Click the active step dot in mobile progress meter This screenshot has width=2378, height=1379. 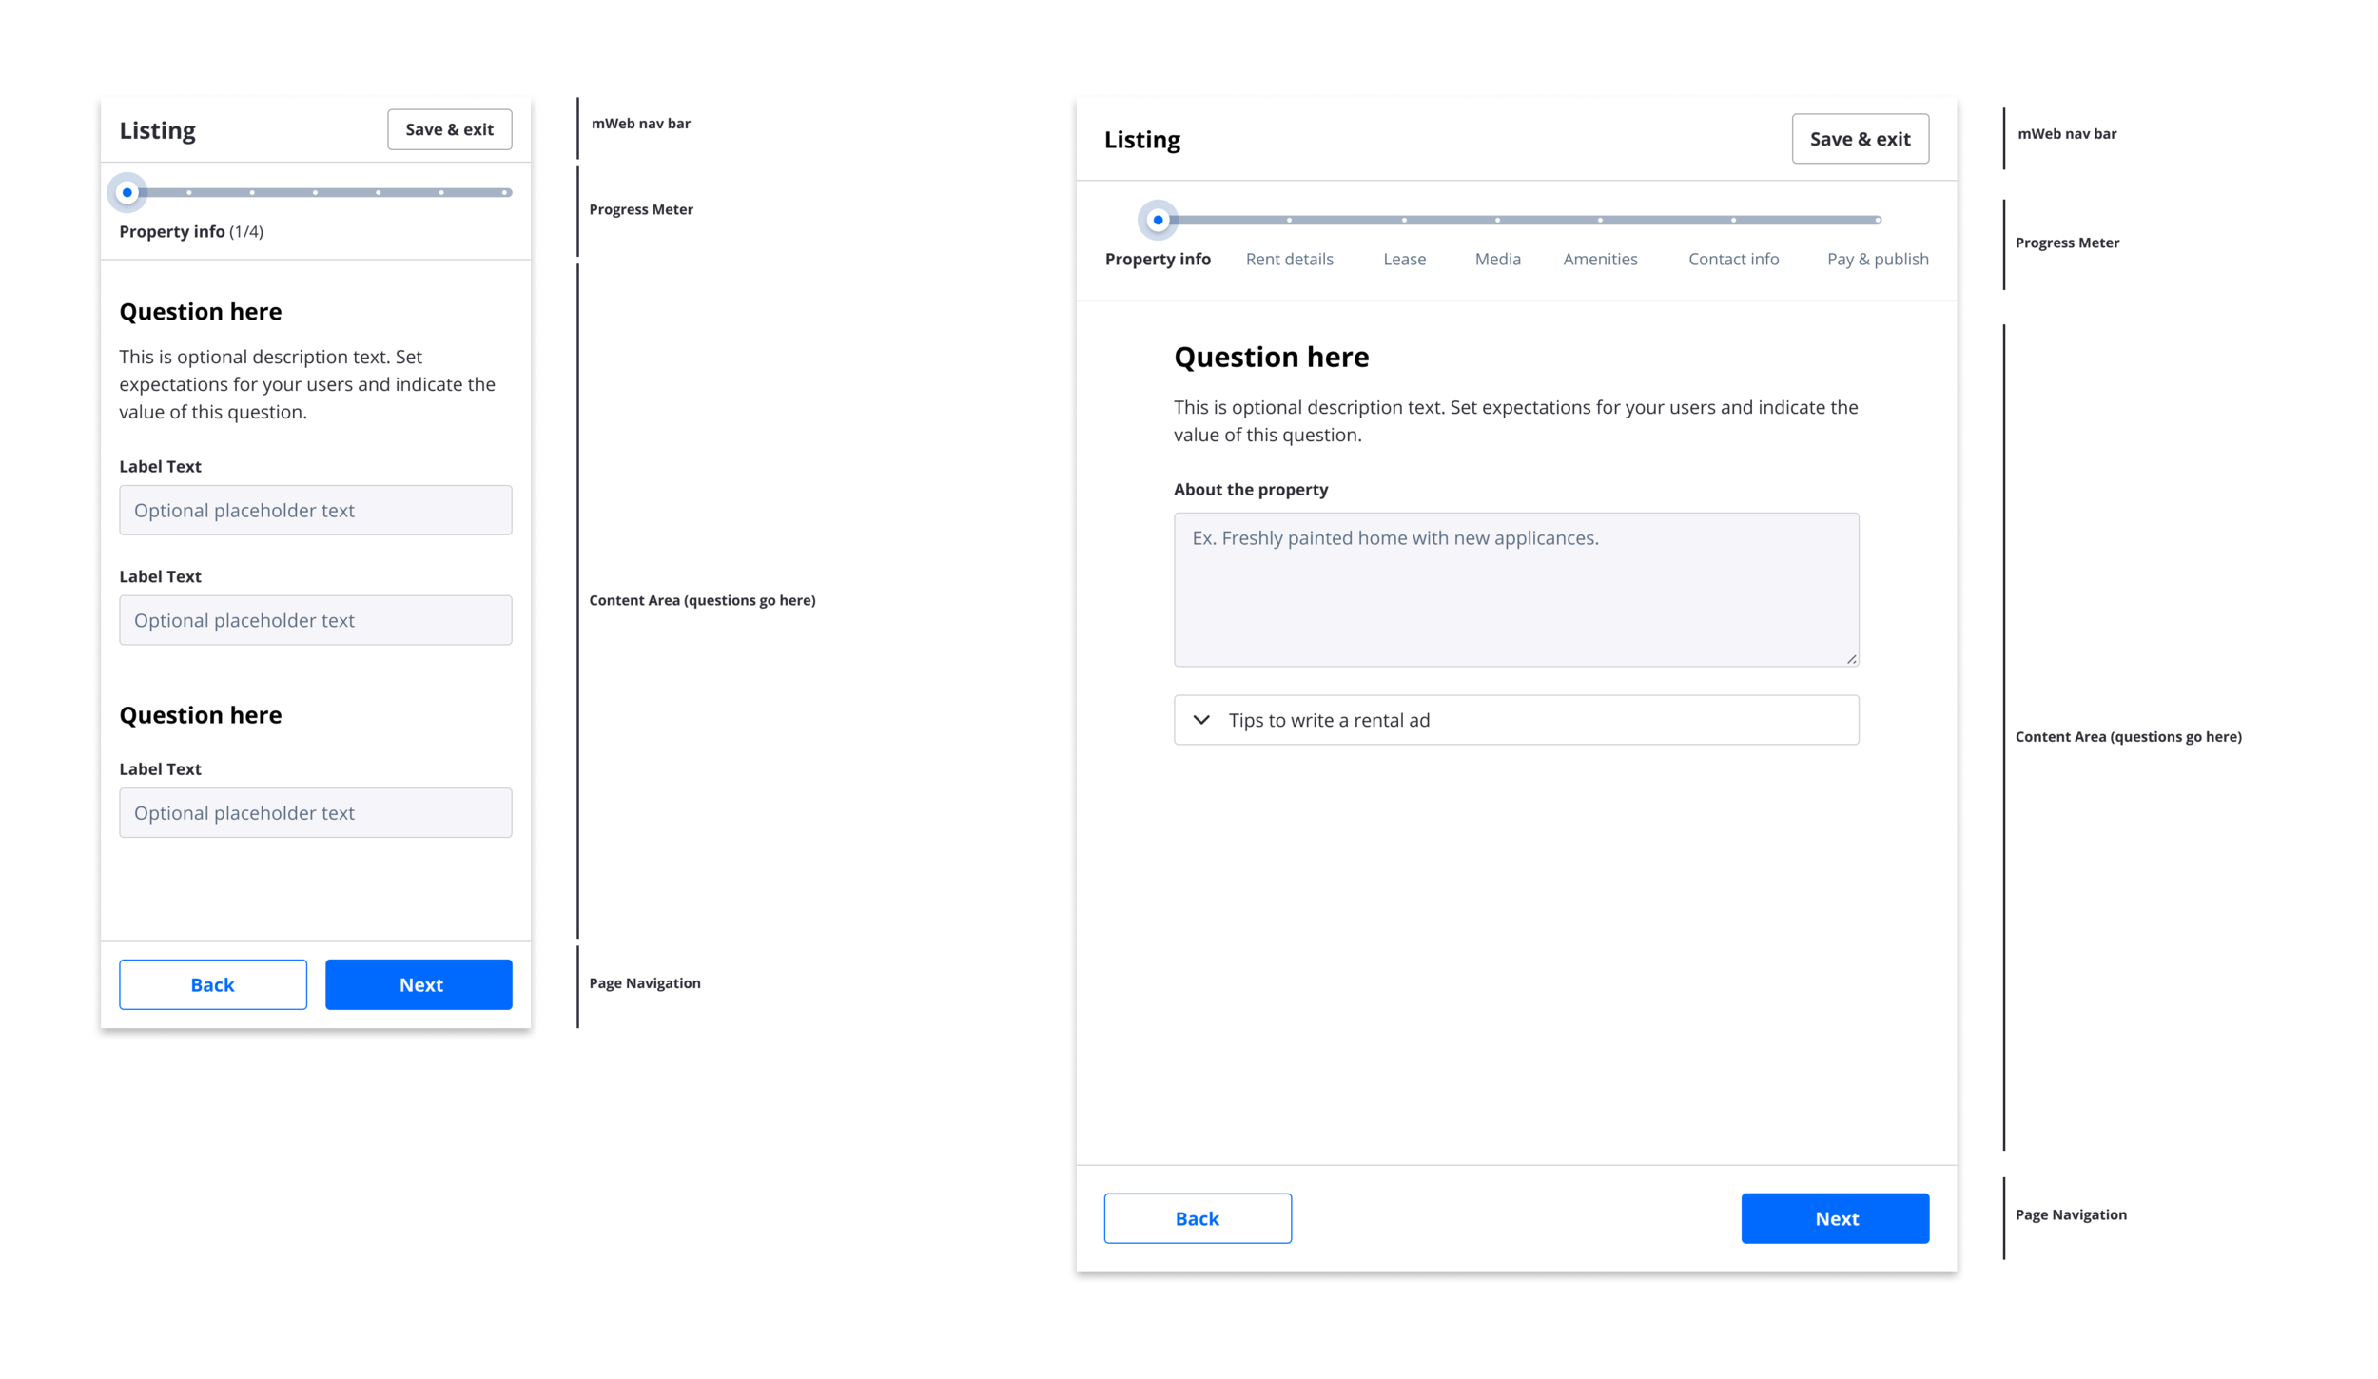pyautogui.click(x=127, y=192)
